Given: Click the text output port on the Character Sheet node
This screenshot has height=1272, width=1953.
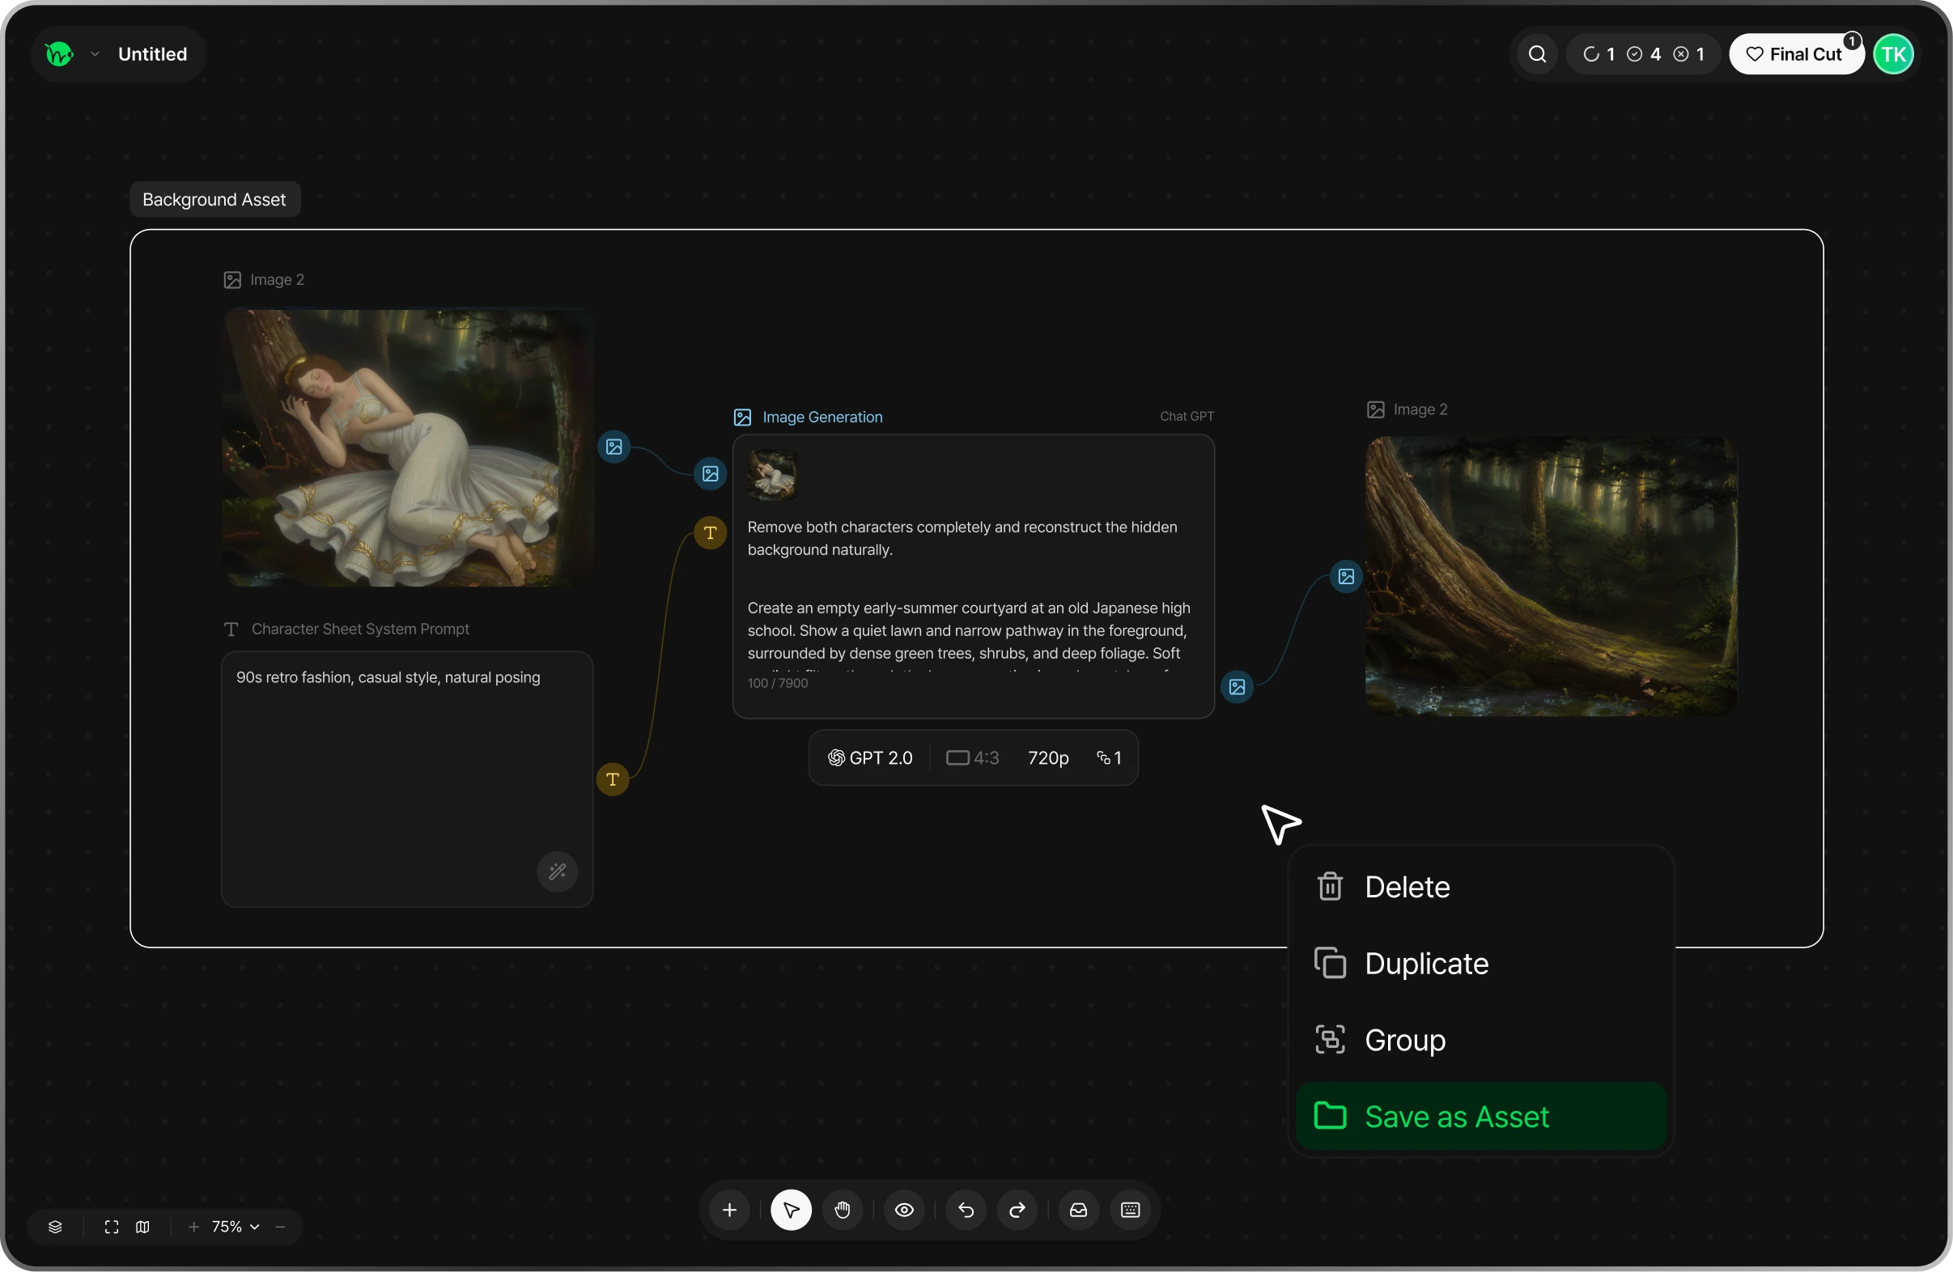Looking at the screenshot, I should [613, 779].
